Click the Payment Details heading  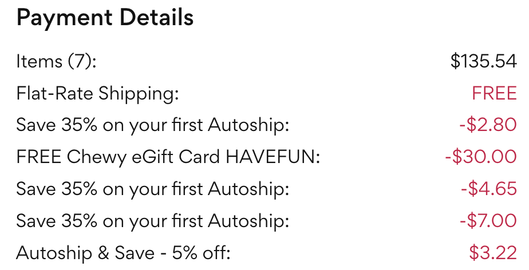click(x=105, y=19)
